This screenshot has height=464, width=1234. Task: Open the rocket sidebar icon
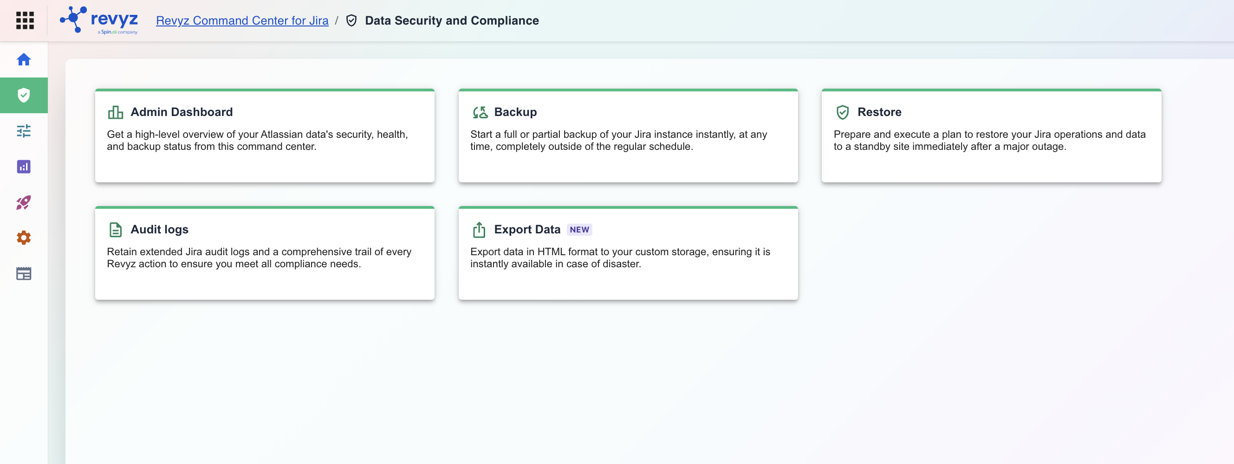(x=24, y=202)
